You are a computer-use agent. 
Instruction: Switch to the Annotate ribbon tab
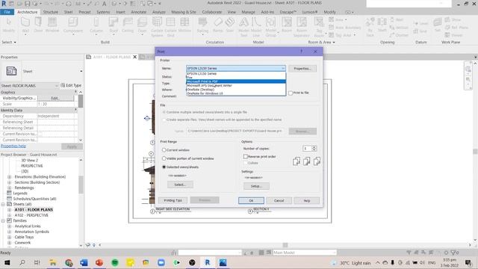139,12
